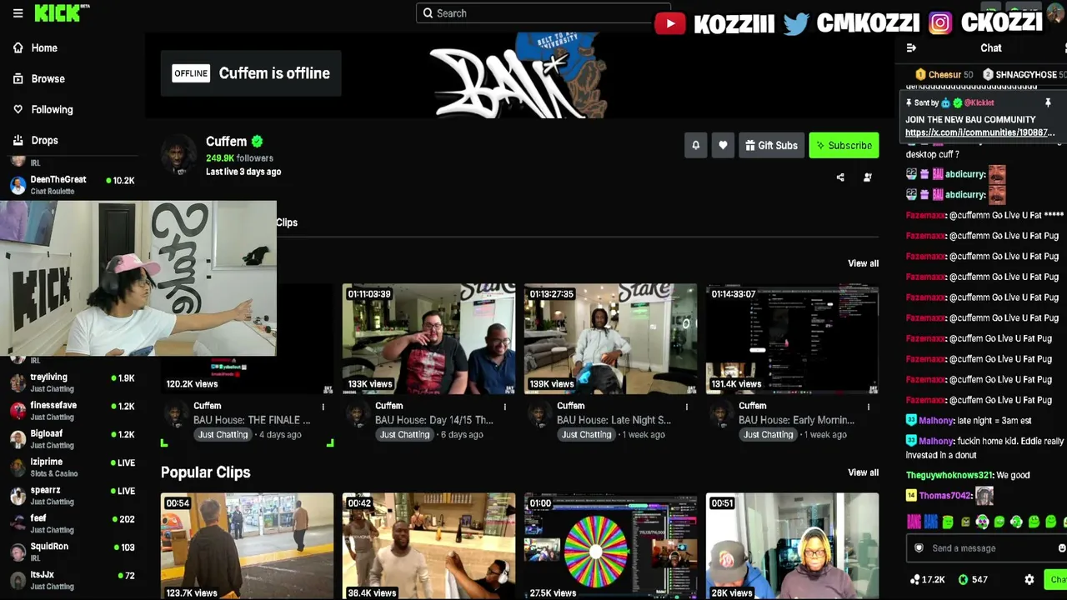Click the Send a message chat input
This screenshot has height=600, width=1067.
point(988,548)
